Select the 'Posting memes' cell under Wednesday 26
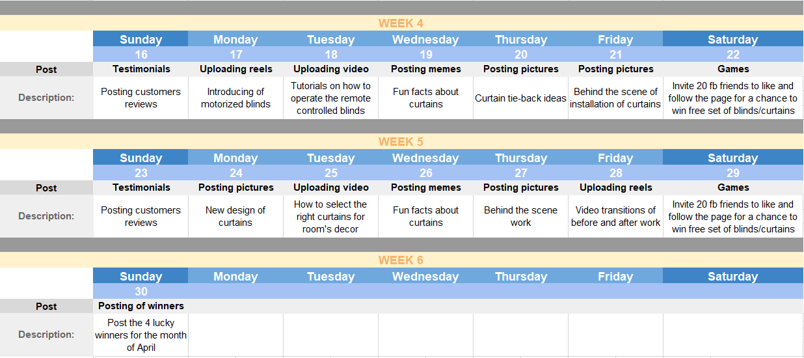 pyautogui.click(x=425, y=187)
